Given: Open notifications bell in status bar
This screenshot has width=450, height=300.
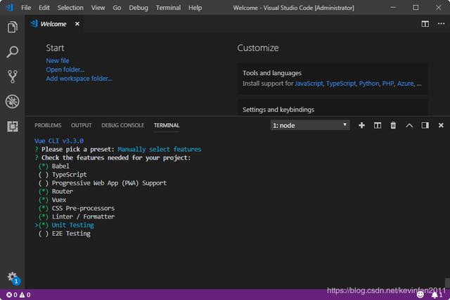Looking at the screenshot, I should tap(437, 294).
